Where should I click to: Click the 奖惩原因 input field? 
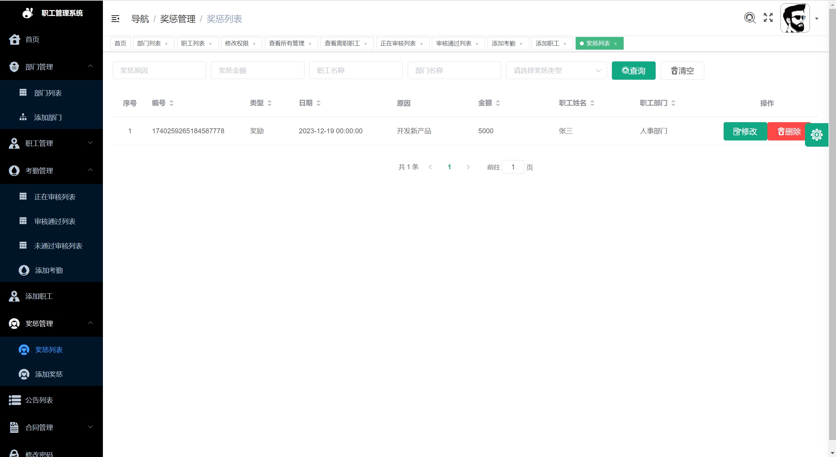click(x=159, y=71)
